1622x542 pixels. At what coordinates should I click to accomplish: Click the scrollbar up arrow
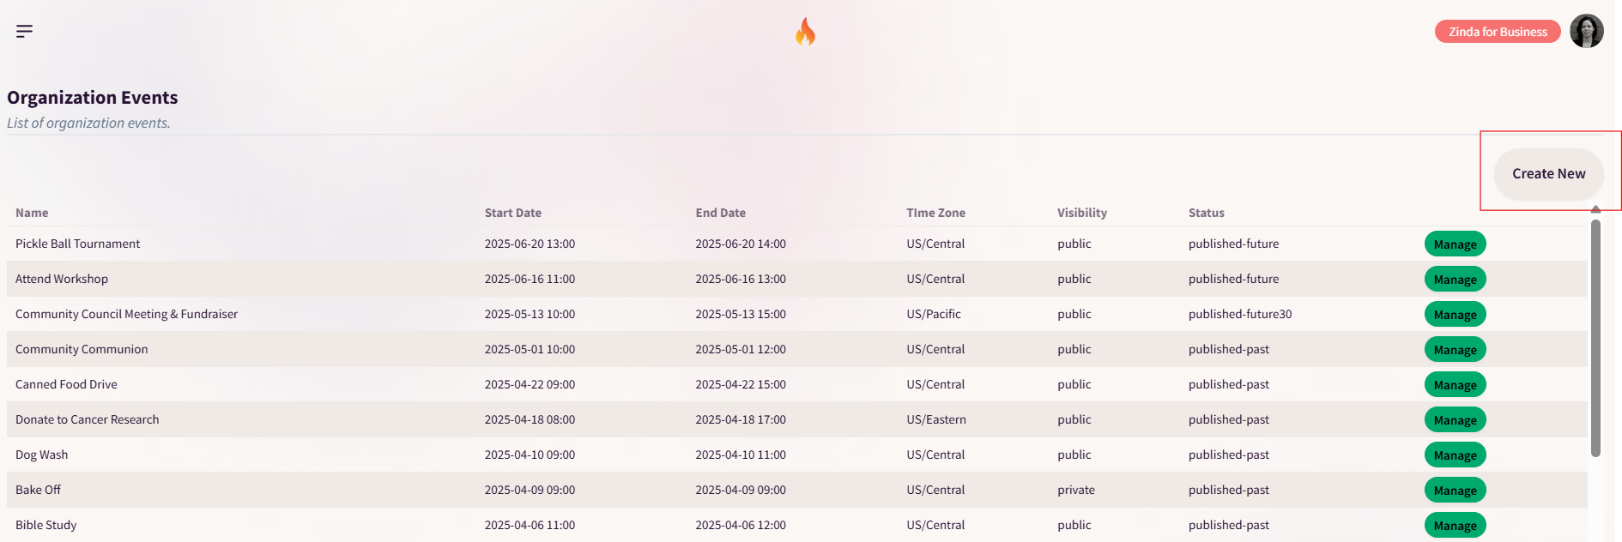tap(1595, 209)
